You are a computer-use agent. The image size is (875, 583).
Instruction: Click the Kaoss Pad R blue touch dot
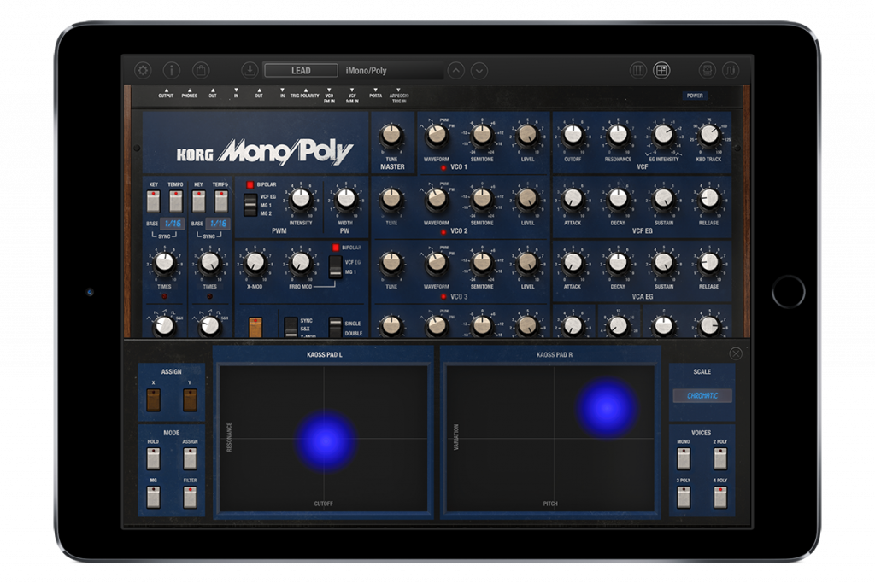tap(606, 407)
